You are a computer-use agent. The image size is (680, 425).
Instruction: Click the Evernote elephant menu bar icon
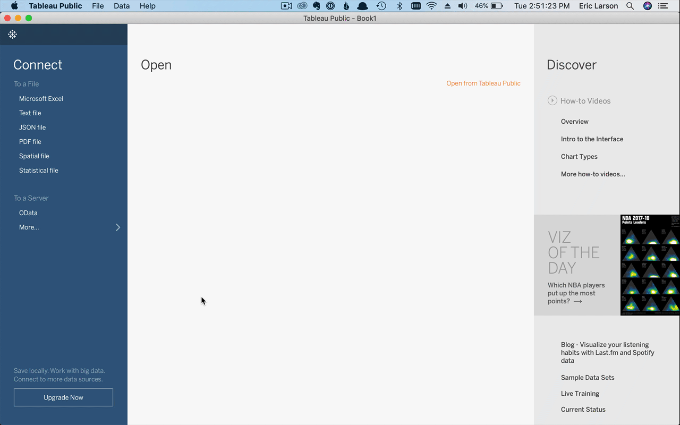(x=317, y=6)
